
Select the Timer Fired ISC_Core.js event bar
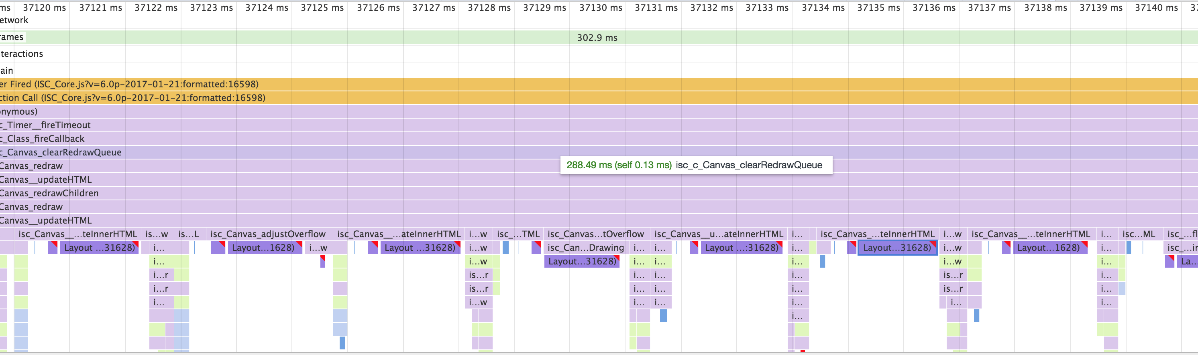point(599,85)
